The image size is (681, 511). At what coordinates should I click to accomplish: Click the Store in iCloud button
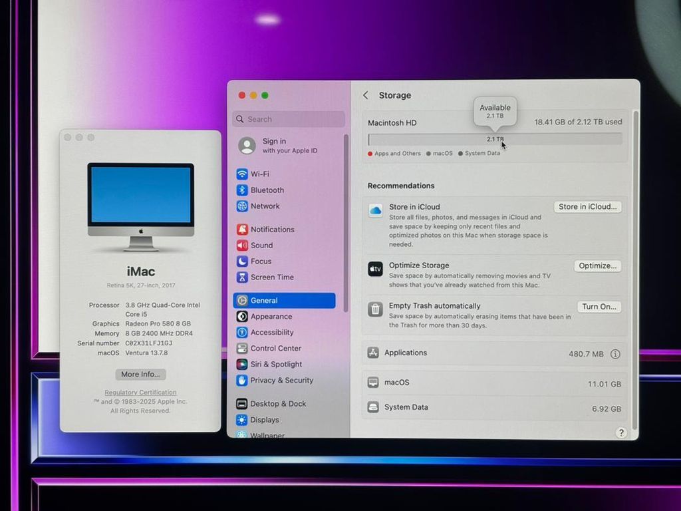pos(587,207)
